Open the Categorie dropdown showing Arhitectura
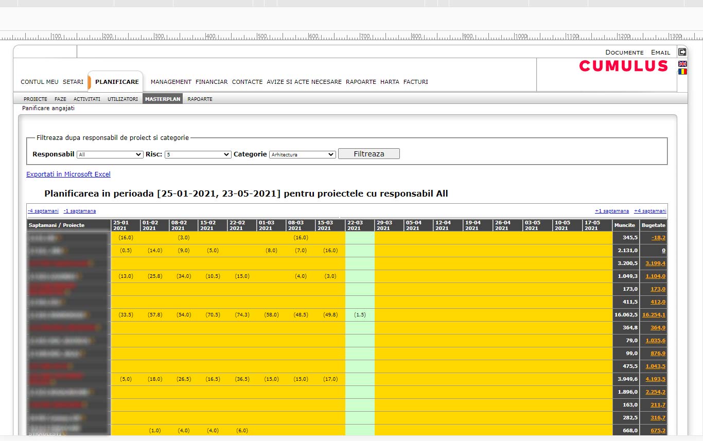 coord(303,154)
